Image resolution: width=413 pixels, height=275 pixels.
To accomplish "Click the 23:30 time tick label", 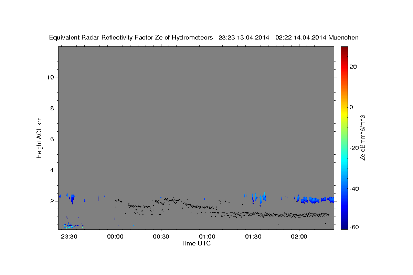I will 69,237.
